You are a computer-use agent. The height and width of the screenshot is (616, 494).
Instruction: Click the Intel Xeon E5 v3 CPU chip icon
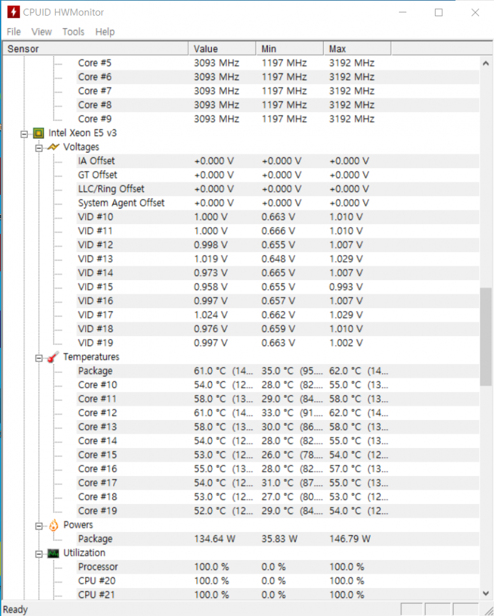tap(38, 133)
